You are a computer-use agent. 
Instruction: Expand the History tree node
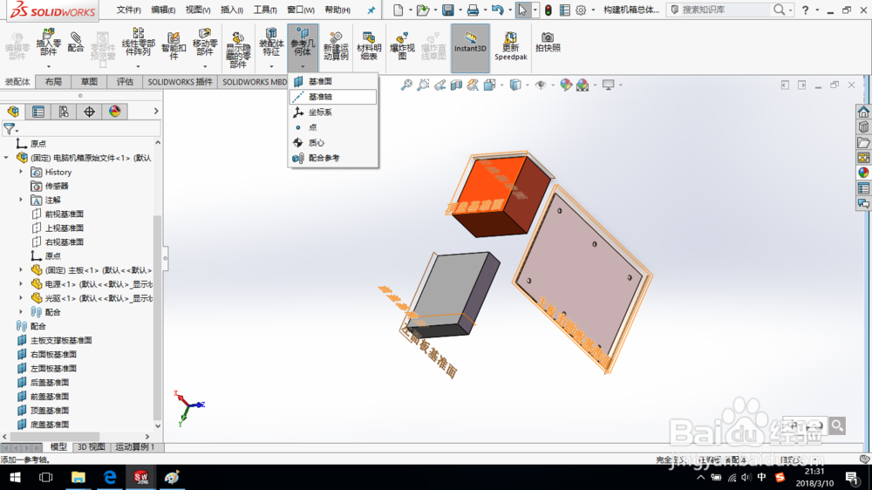(21, 172)
